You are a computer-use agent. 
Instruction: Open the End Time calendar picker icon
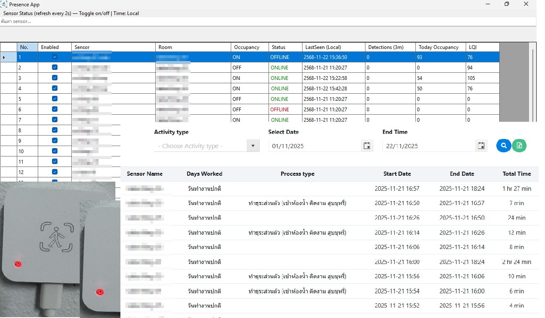(481, 145)
